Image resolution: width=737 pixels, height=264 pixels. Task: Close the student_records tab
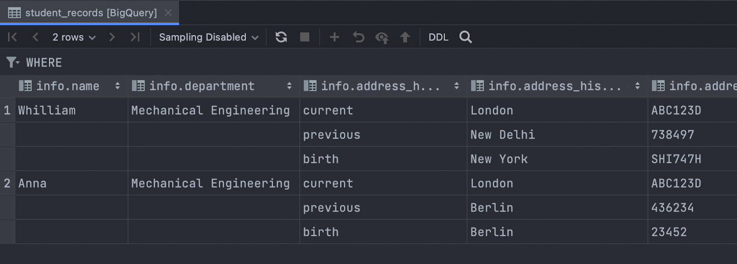[x=168, y=13]
